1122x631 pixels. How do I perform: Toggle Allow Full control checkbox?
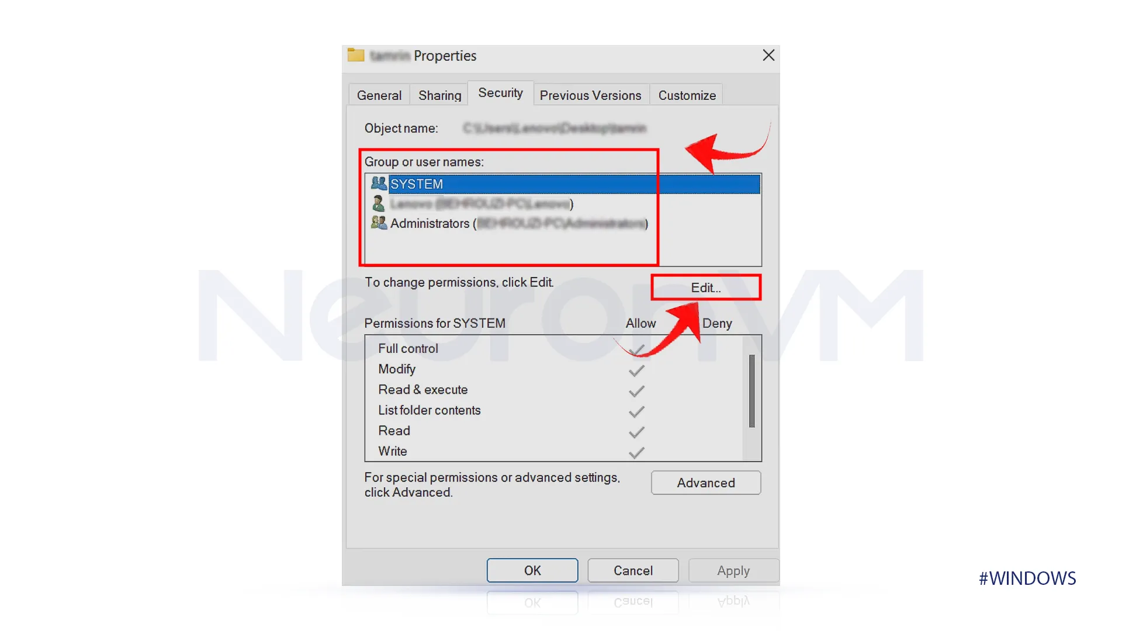[636, 348]
